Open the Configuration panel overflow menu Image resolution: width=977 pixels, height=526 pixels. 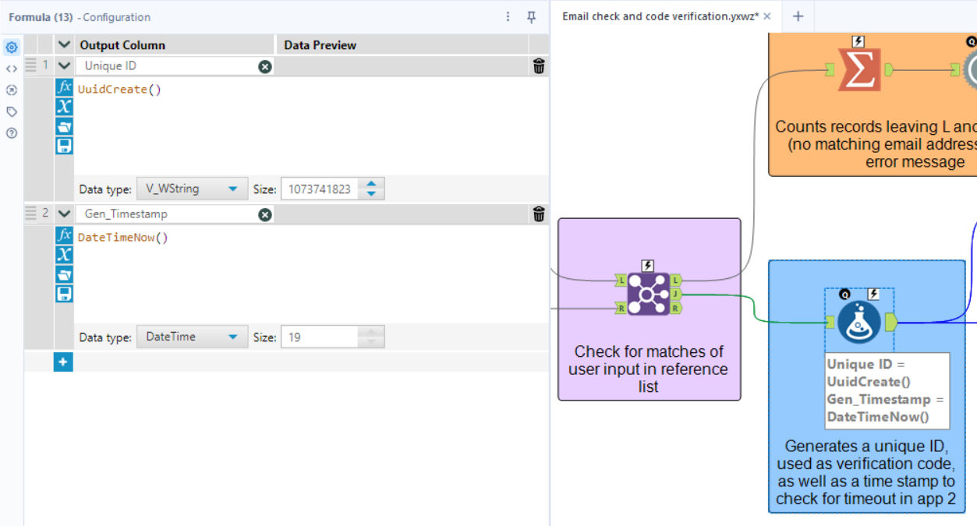pos(508,16)
